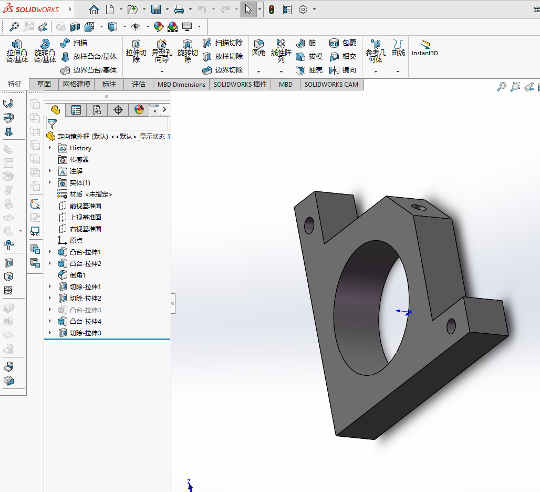The height and width of the screenshot is (492, 540).
Task: Expand the History folder in the tree
Action: (50, 148)
